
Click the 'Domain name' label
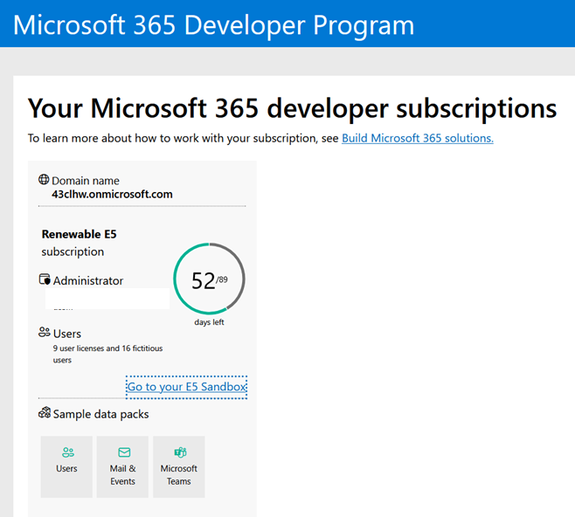(x=86, y=181)
